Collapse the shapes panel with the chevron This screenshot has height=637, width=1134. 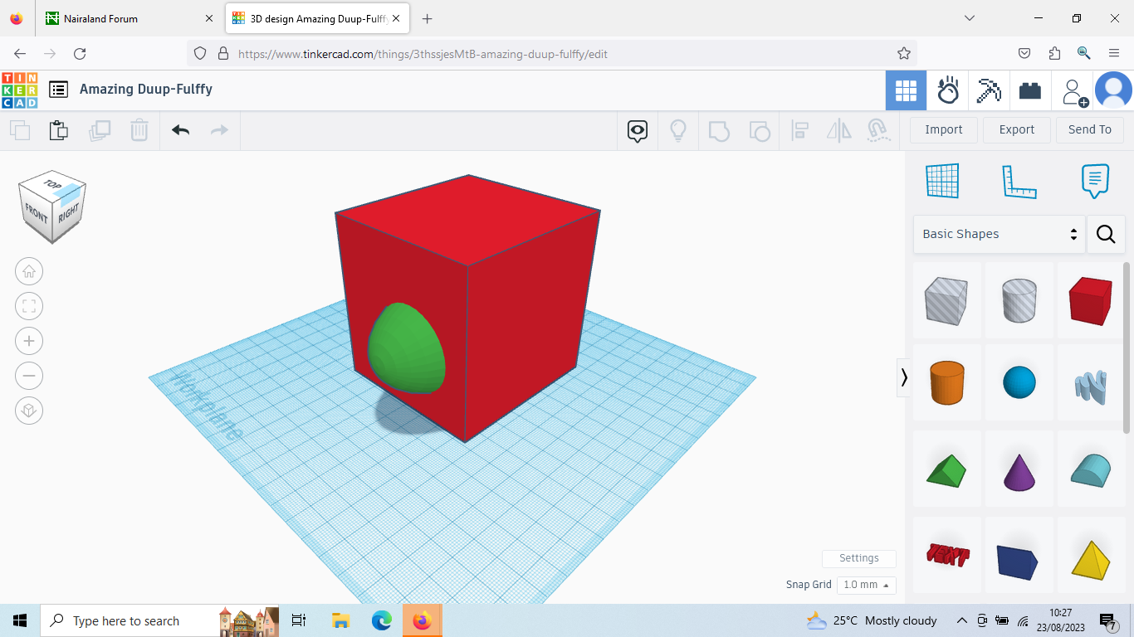click(x=904, y=377)
